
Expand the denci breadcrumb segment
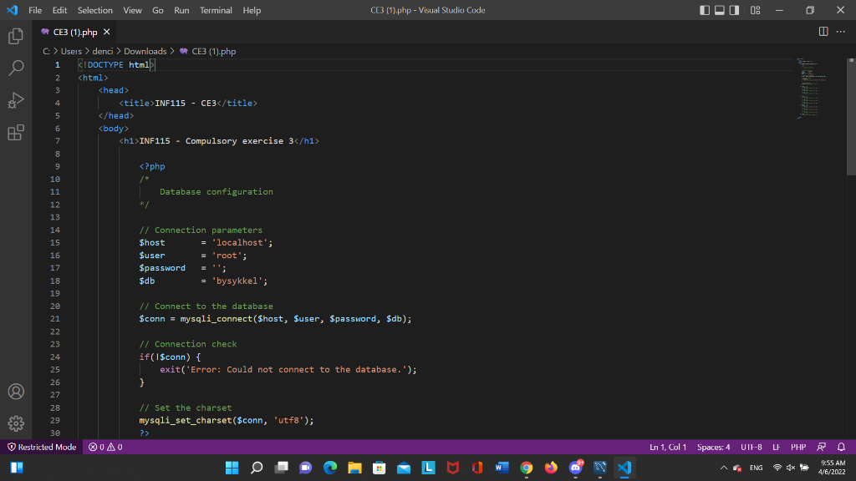103,51
